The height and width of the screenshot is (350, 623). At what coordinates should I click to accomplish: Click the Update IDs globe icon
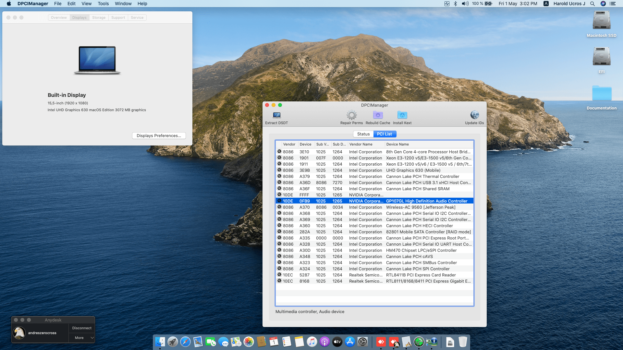[x=474, y=115]
